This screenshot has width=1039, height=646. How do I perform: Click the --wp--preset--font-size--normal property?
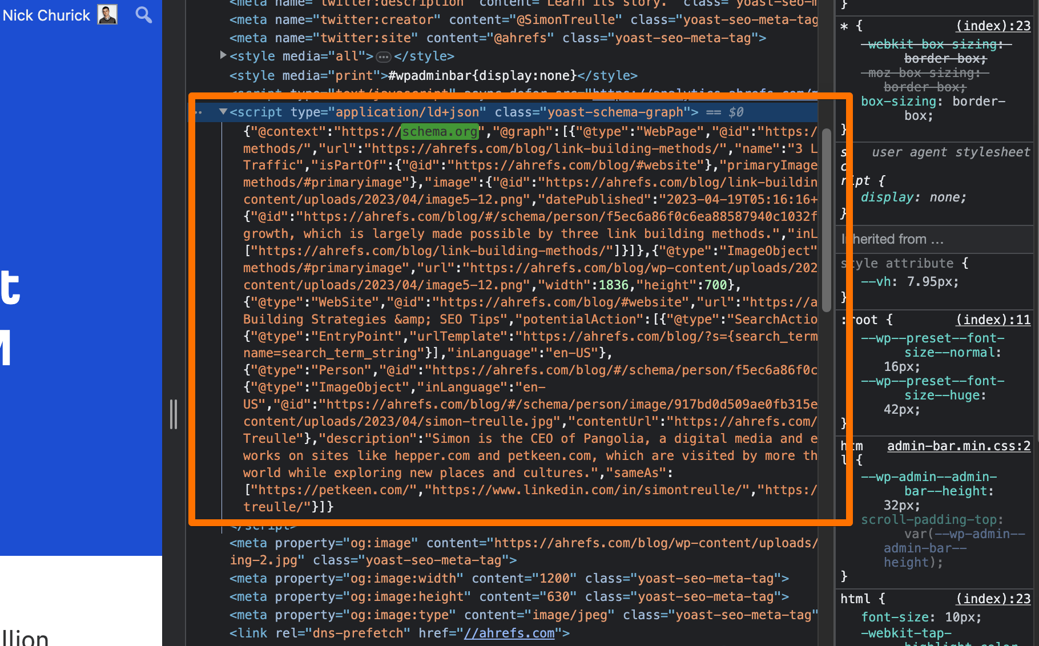coord(933,345)
